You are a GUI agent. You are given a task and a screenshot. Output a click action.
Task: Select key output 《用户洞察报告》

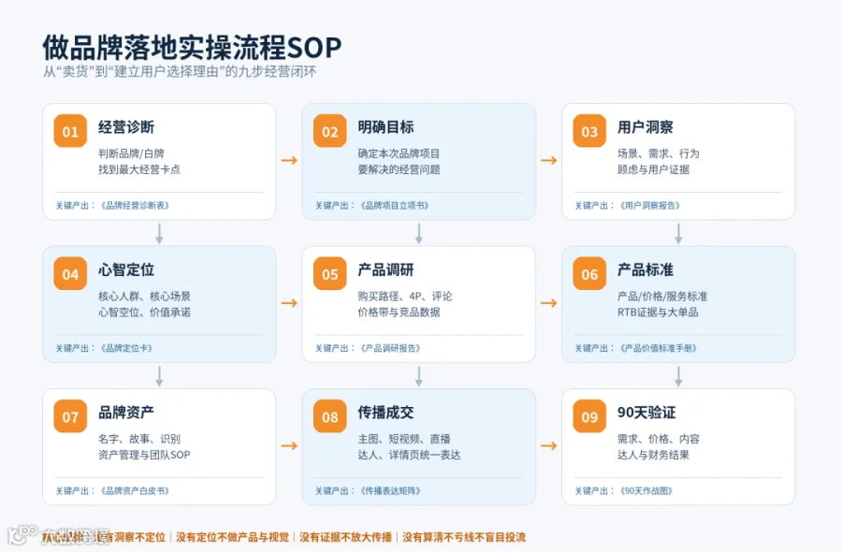[650, 206]
